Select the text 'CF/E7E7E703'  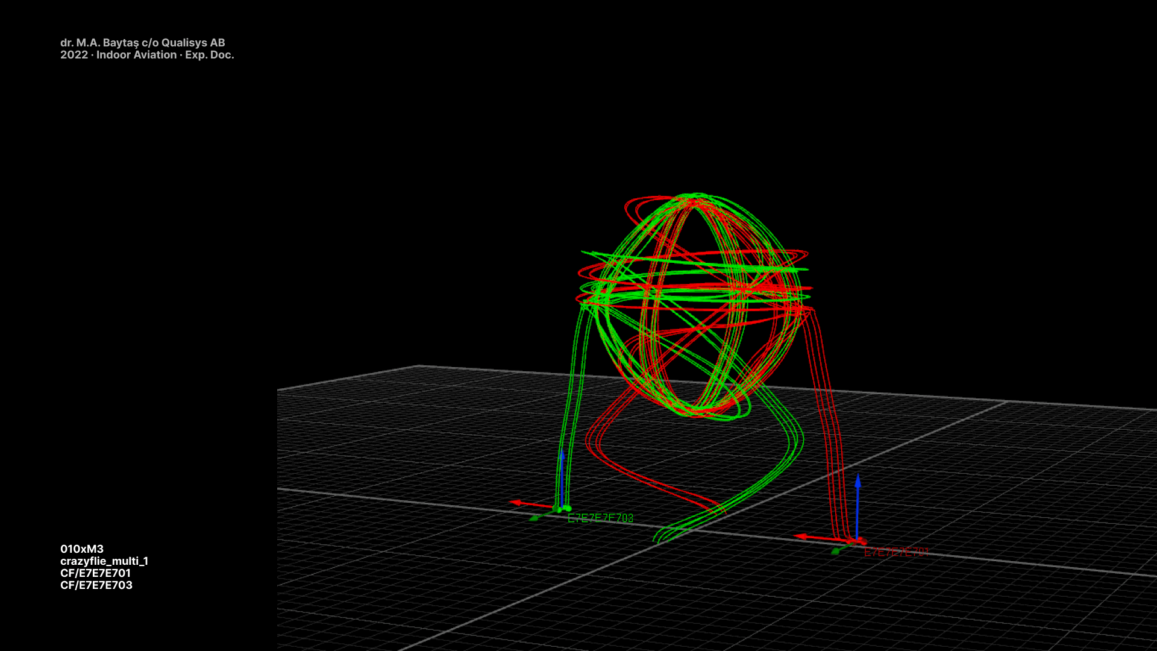96,585
